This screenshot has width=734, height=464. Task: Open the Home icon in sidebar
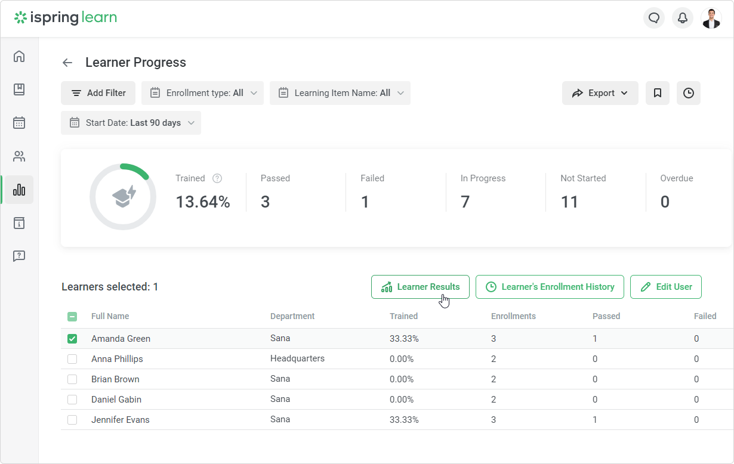point(19,57)
